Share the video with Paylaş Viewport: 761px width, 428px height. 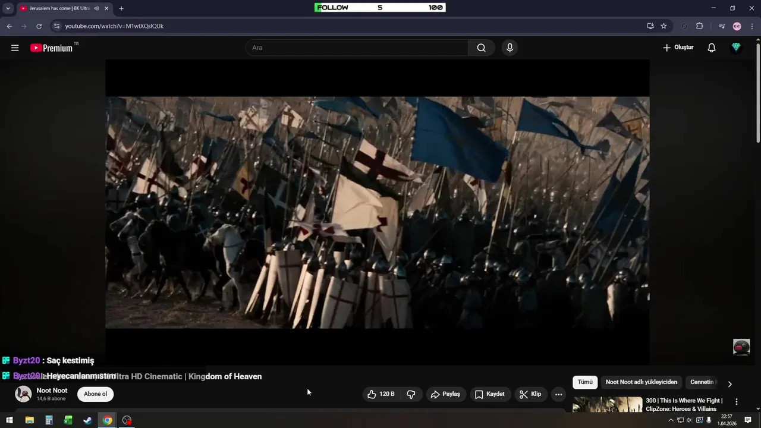pos(446,394)
